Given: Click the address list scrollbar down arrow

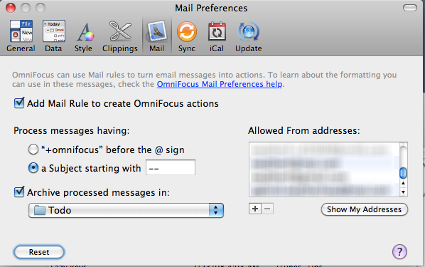Looking at the screenshot, I should pyautogui.click(x=403, y=192).
